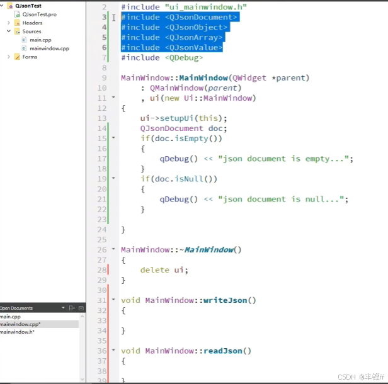Image resolution: width=388 pixels, height=384 pixels.
Task: Click setupUi on line 13
Action: 176,118
